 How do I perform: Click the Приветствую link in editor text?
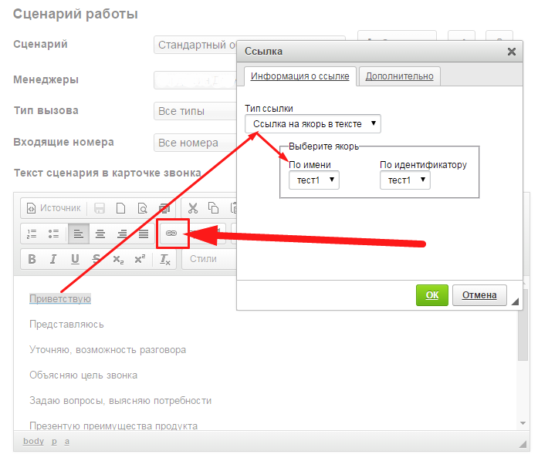coord(60,299)
